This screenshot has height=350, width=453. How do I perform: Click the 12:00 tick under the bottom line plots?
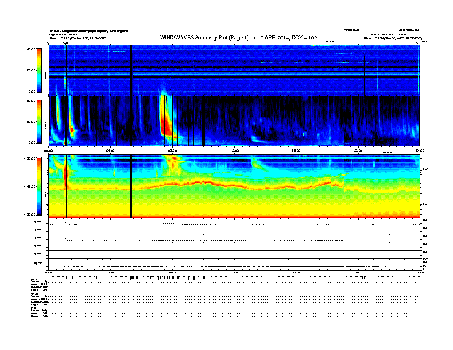[x=235, y=272]
